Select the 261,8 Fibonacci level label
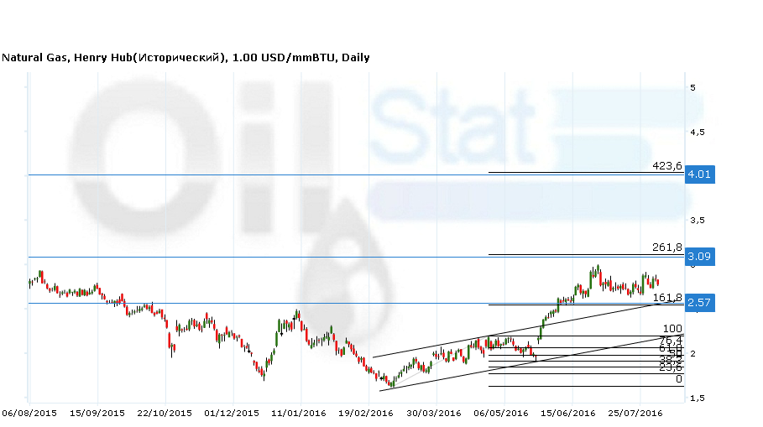This screenshot has width=763, height=427. 666,247
